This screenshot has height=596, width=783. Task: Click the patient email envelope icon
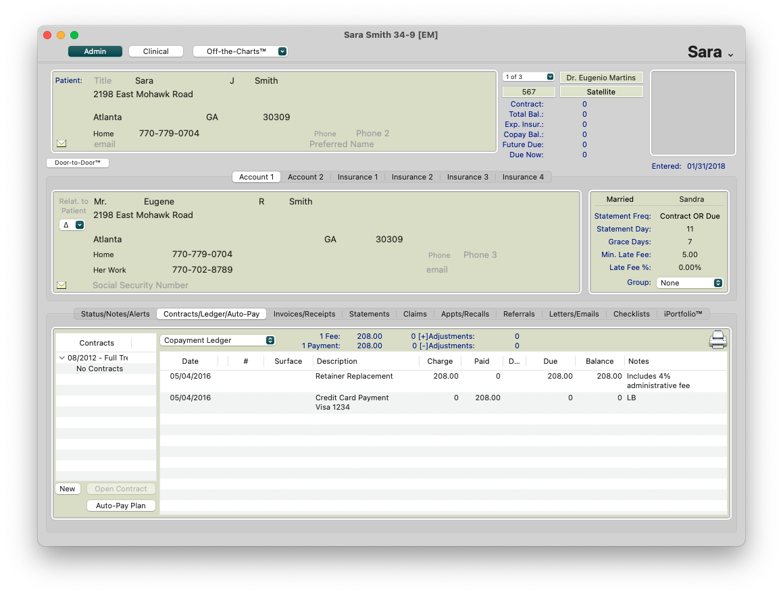click(61, 144)
